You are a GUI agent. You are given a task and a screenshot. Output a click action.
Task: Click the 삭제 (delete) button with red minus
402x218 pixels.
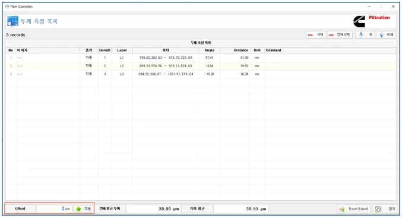(x=316, y=34)
